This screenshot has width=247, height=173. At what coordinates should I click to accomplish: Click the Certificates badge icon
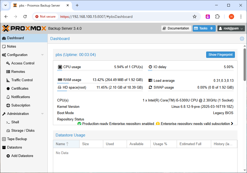click(8, 89)
